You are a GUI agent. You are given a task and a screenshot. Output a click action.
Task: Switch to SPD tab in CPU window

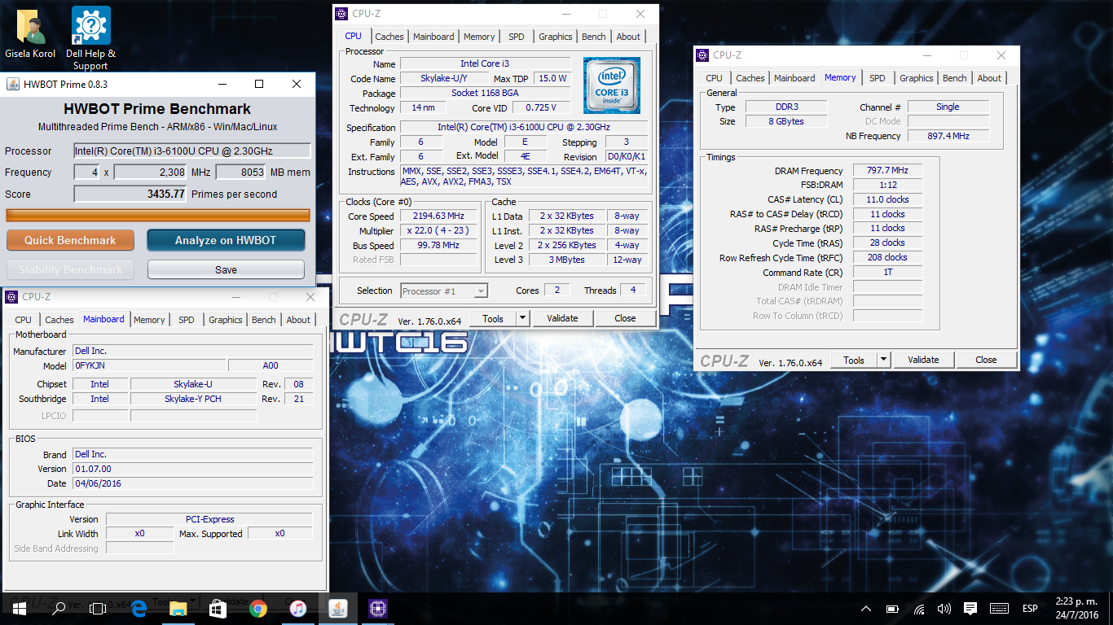tap(517, 37)
